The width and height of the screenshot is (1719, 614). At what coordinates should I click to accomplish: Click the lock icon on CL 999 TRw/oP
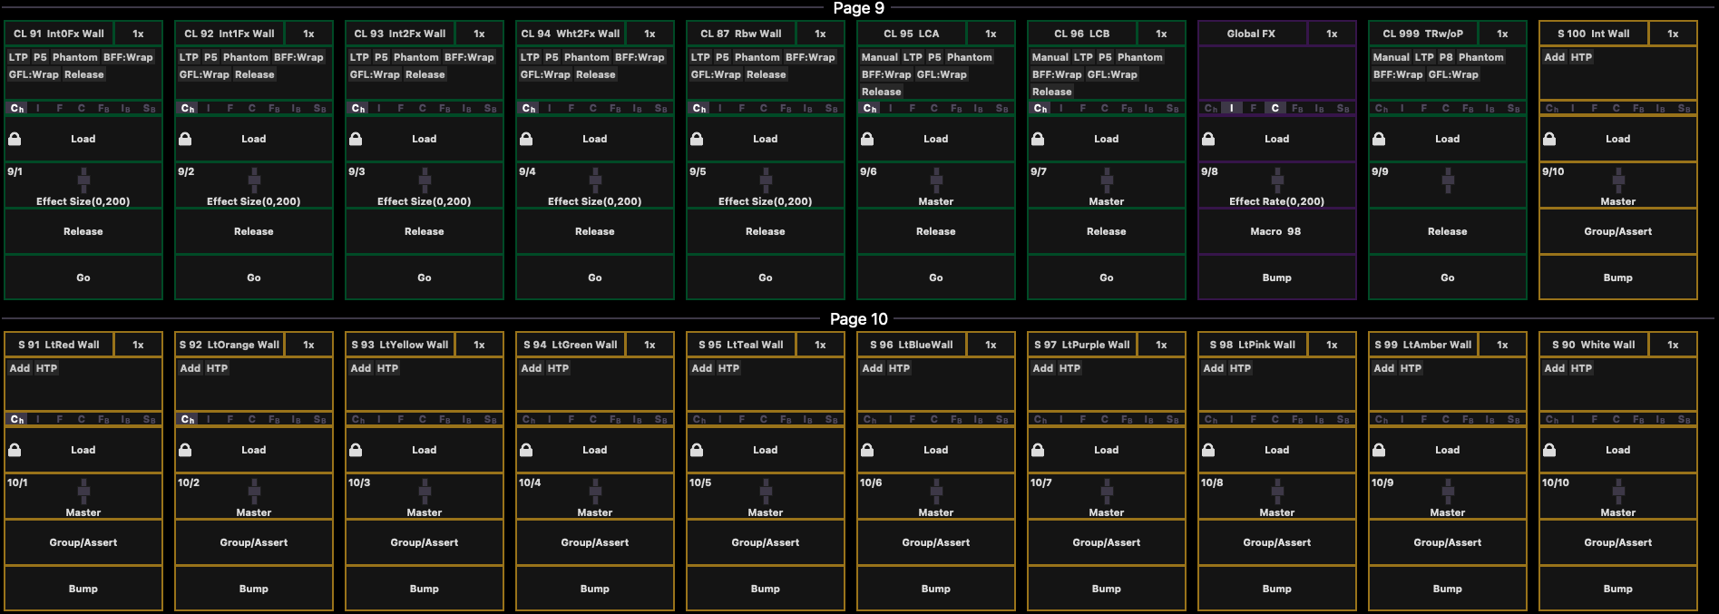tap(1379, 139)
